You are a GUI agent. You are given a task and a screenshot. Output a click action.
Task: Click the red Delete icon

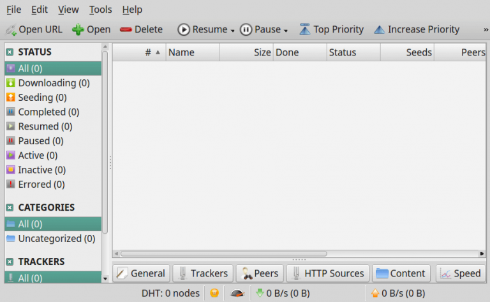(x=126, y=30)
